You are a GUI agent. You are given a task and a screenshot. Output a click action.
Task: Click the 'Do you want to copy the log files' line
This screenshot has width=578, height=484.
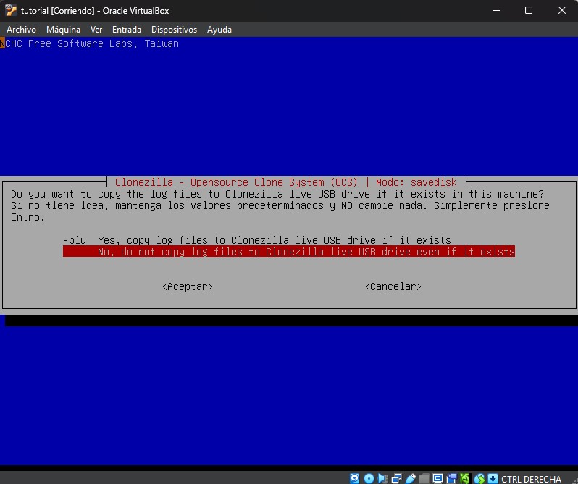[x=277, y=194]
